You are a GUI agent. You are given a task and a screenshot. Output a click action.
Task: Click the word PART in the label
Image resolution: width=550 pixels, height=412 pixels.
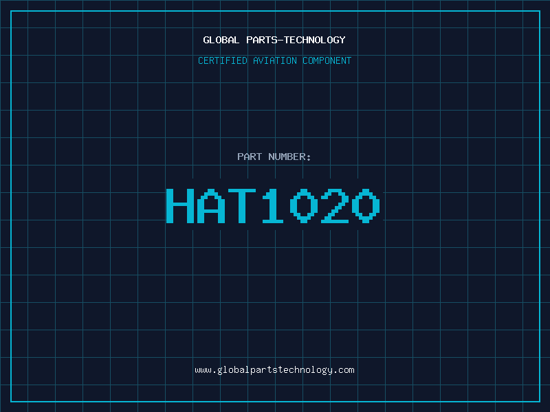tap(250, 157)
